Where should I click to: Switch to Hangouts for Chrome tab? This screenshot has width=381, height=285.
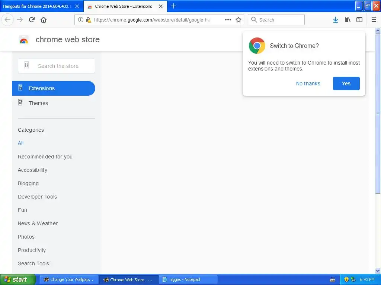click(x=37, y=6)
